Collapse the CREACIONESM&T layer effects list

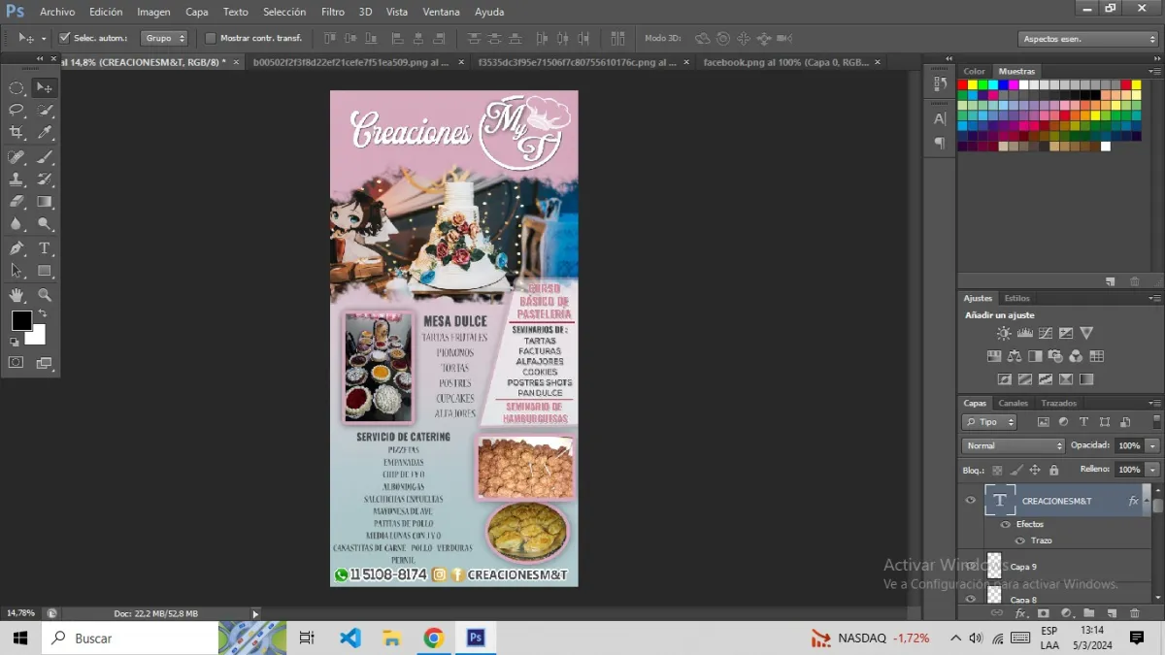[x=1146, y=501]
